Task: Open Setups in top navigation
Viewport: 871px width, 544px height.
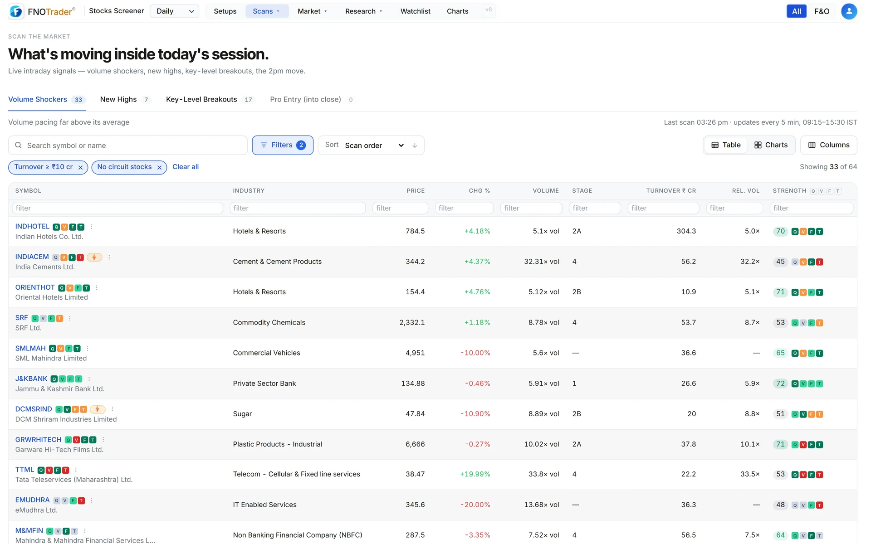Action: [x=225, y=11]
